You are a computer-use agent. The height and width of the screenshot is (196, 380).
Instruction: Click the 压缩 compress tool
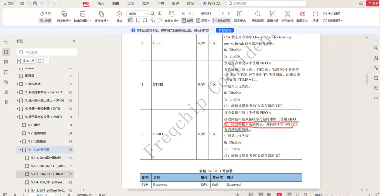[x=315, y=17]
